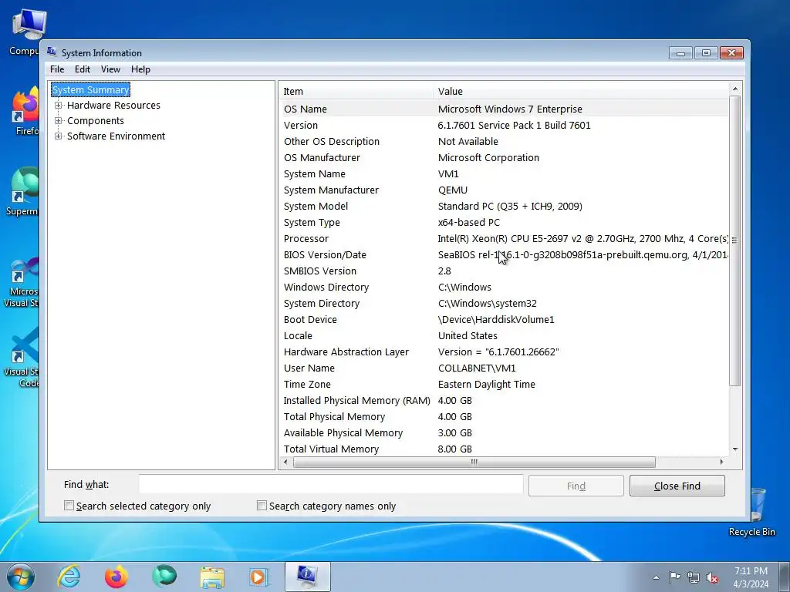Expand the Components tree node
790x592 pixels.
click(x=59, y=121)
